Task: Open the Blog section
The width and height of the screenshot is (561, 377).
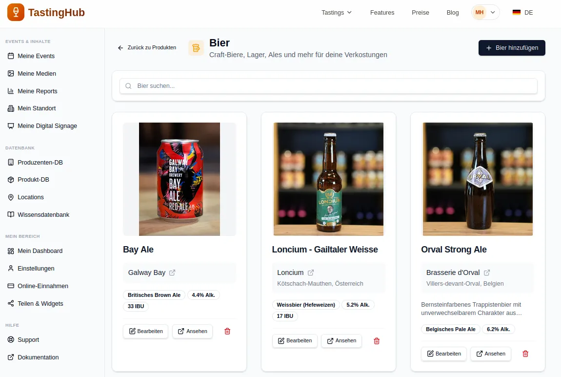Action: point(452,13)
